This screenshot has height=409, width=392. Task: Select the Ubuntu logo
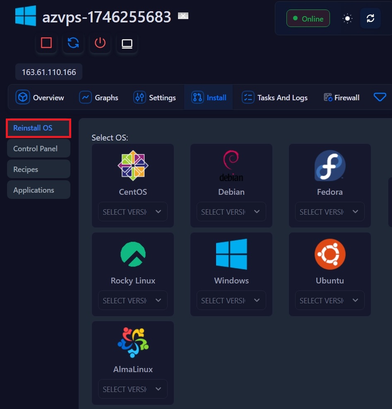coord(329,254)
